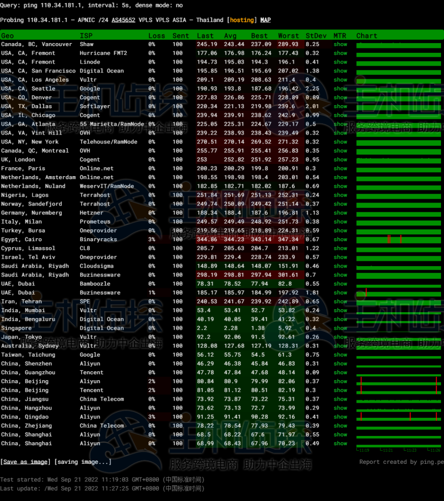Click the Egypt, Cairo latency chart bar
444x501 pixels.
point(398,240)
